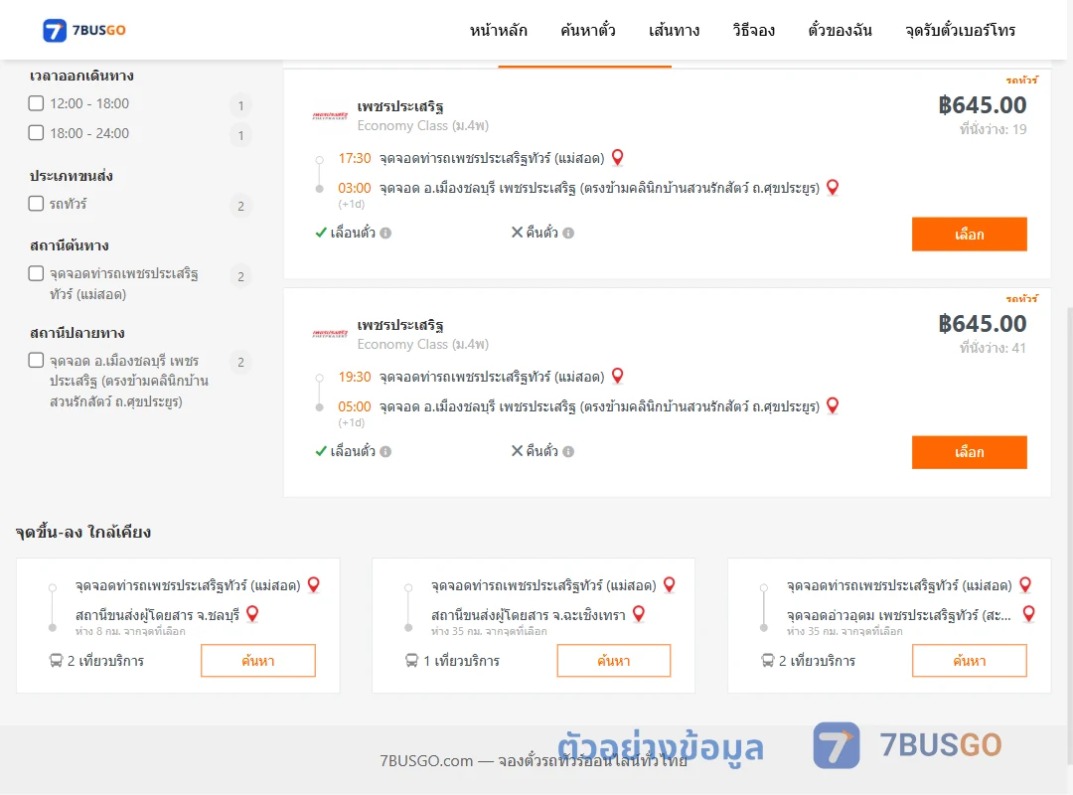Open map pin for 17:30 departure stop
The height and width of the screenshot is (795, 1073).
(x=617, y=158)
